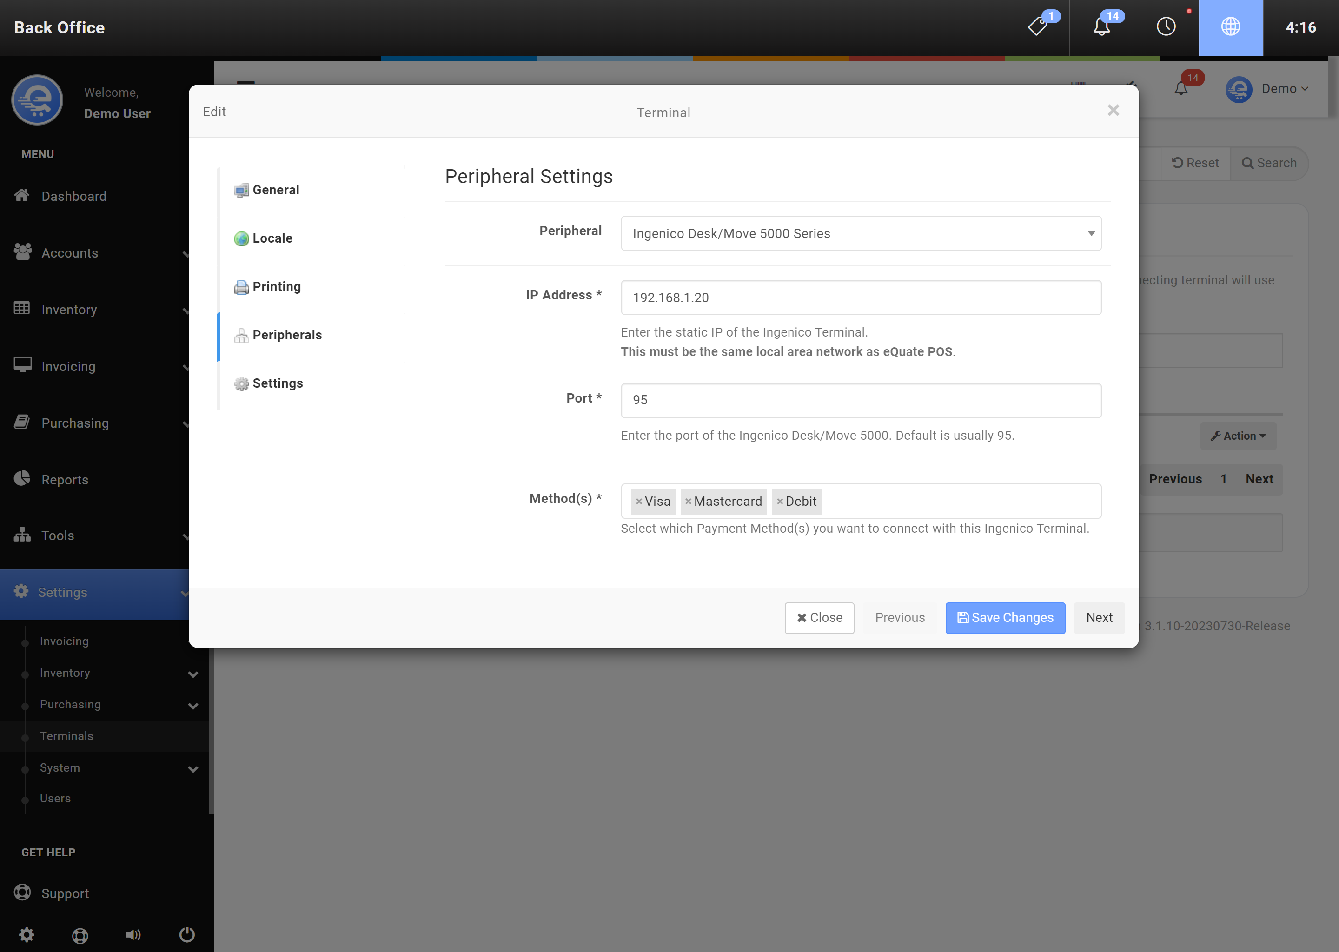Switch to the Printing tab
The height and width of the screenshot is (952, 1339).
[x=276, y=287]
